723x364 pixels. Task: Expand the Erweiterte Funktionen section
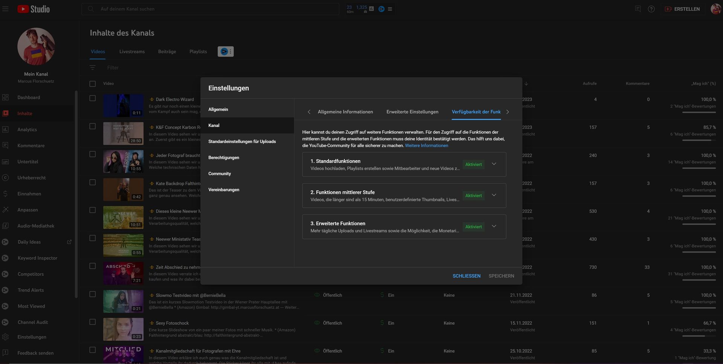pos(494,226)
